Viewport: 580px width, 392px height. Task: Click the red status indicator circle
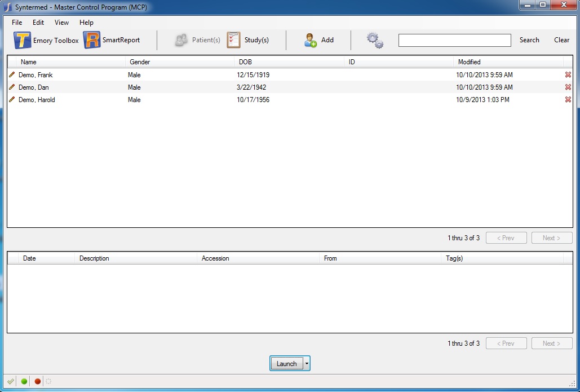(x=38, y=381)
